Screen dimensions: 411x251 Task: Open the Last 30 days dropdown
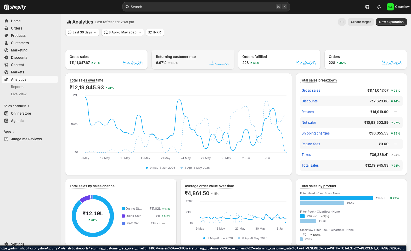(x=82, y=32)
